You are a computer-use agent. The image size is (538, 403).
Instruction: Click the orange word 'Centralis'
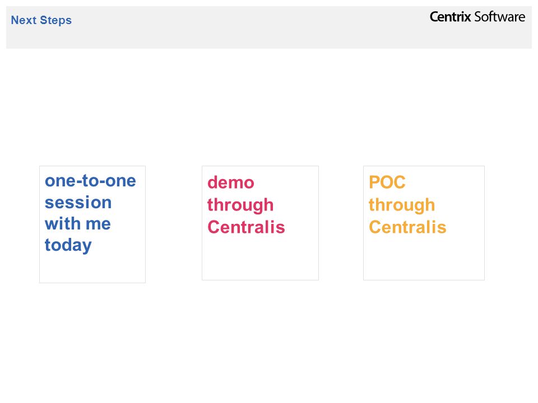[x=407, y=227]
